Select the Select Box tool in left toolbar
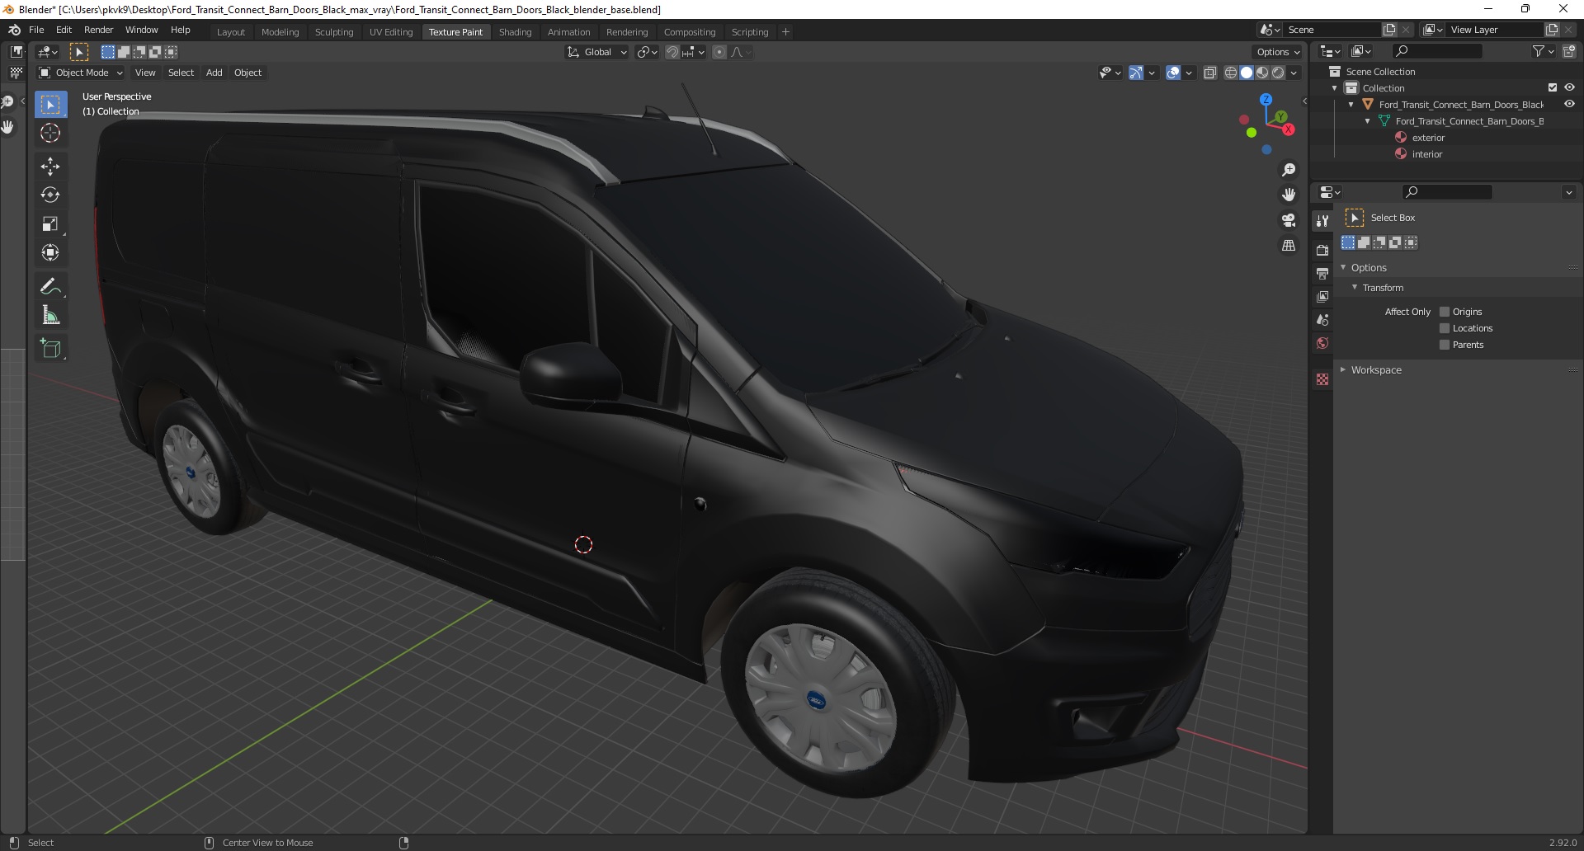Viewport: 1584px width, 851px height. pyautogui.click(x=50, y=105)
